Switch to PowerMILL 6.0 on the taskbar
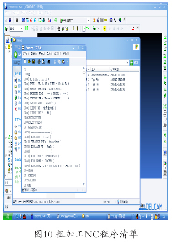The width and height of the screenshot is (172, 242). pyautogui.click(x=42, y=216)
